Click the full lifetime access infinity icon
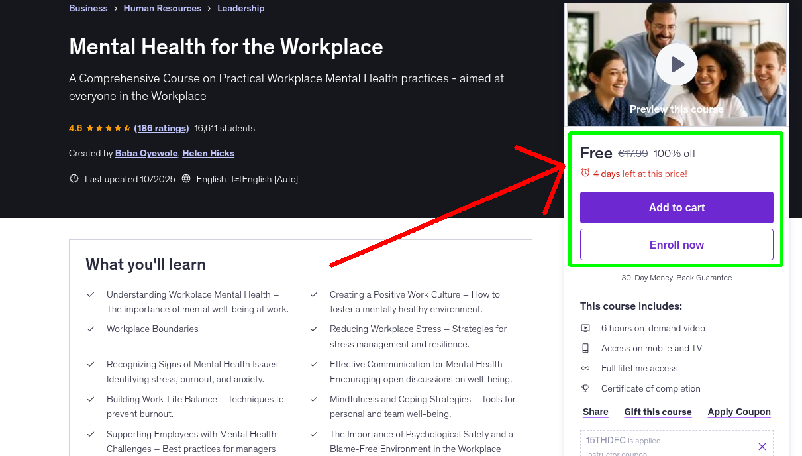The image size is (802, 456). coord(585,368)
